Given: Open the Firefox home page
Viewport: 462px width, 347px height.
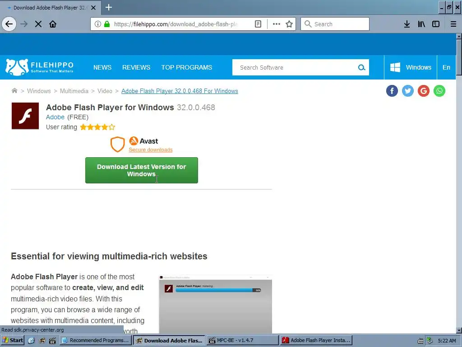Looking at the screenshot, I should pyautogui.click(x=53, y=24).
